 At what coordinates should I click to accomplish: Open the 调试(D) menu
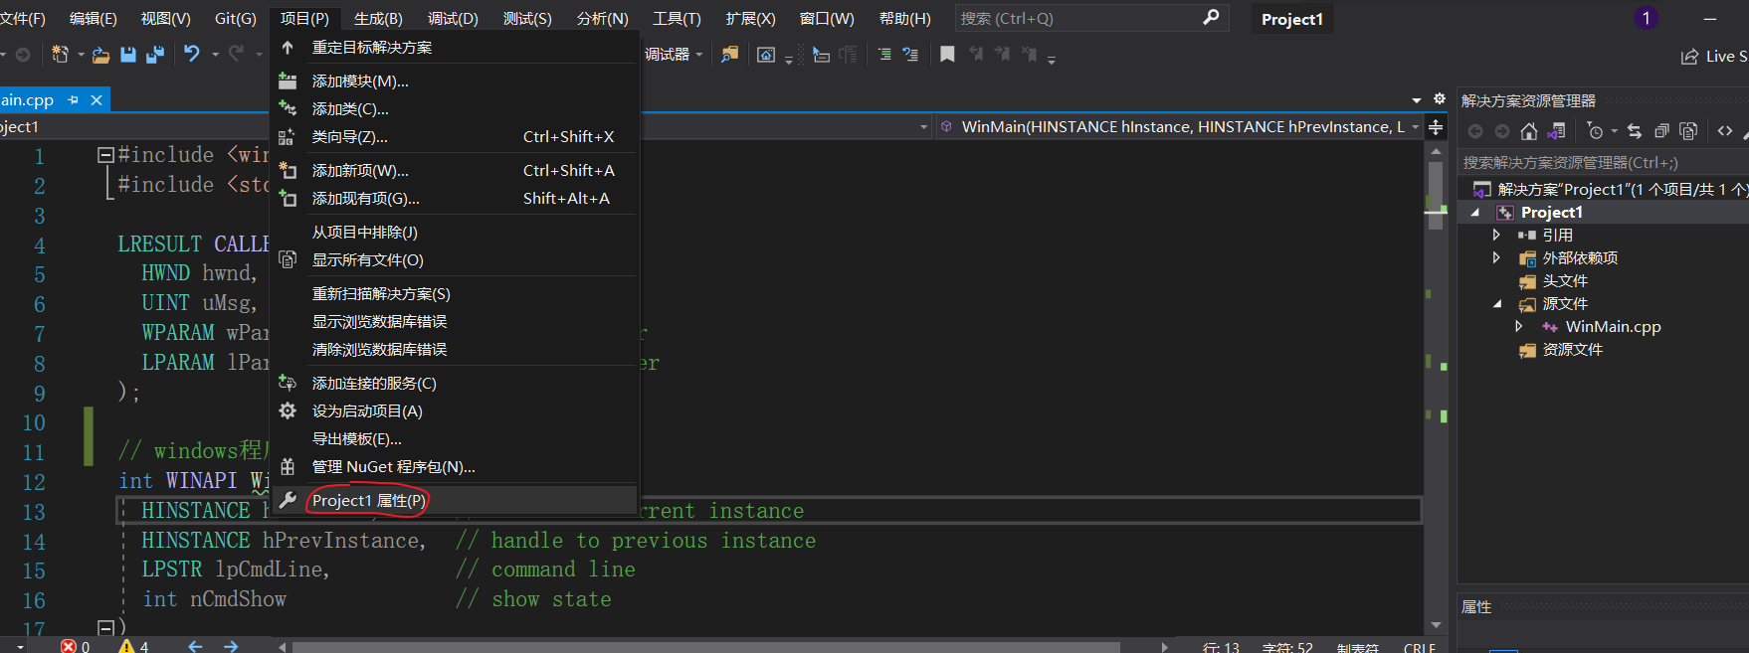click(453, 19)
